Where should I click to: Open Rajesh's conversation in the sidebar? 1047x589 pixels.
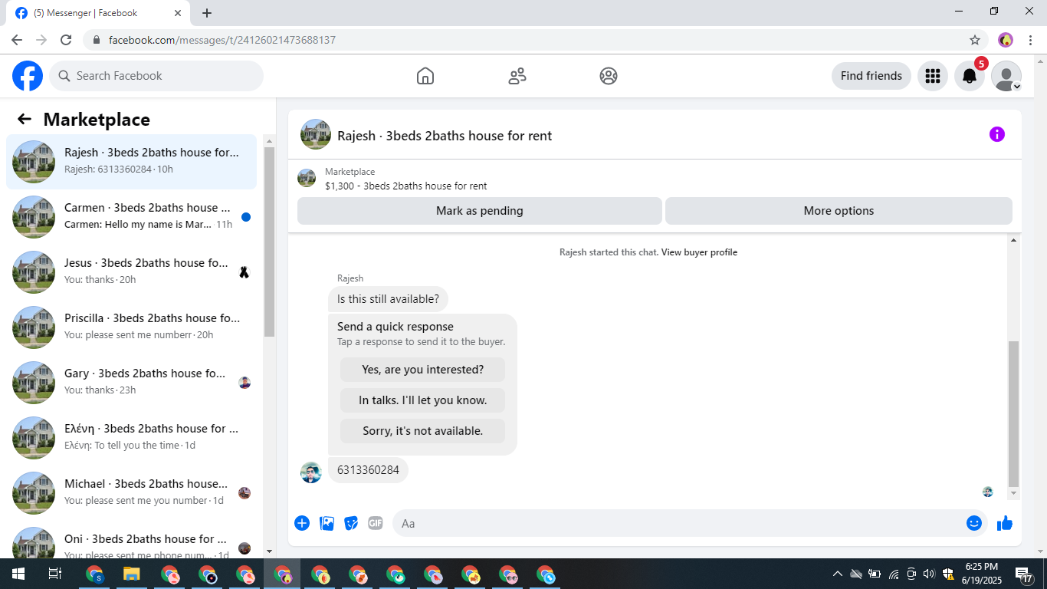(132, 162)
